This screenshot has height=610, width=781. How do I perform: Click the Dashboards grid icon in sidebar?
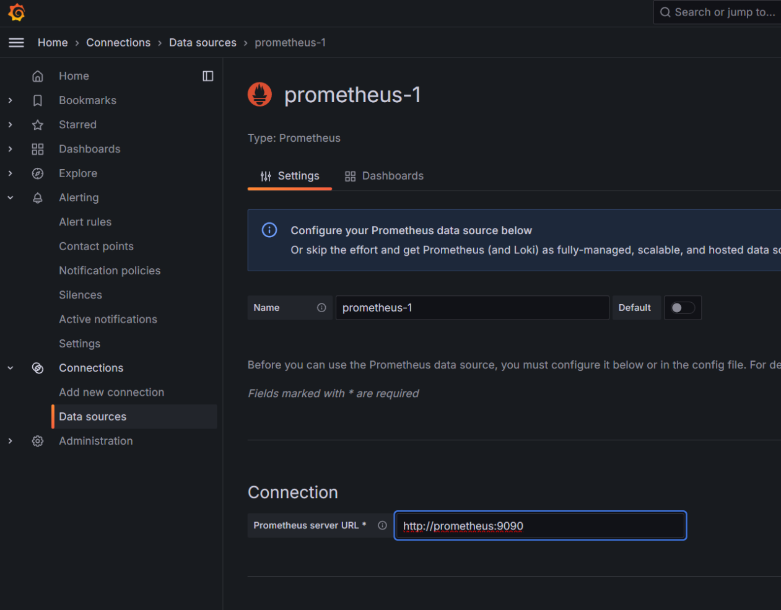(x=38, y=149)
